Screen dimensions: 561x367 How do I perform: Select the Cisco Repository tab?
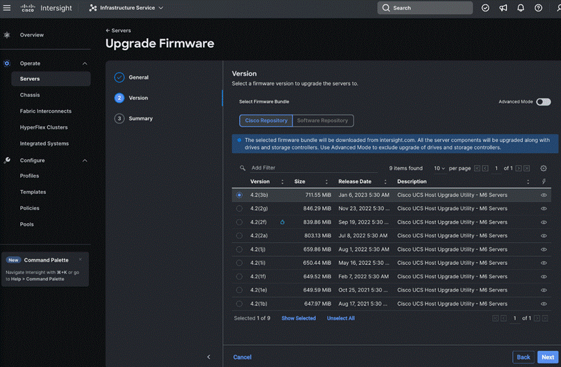tap(266, 120)
